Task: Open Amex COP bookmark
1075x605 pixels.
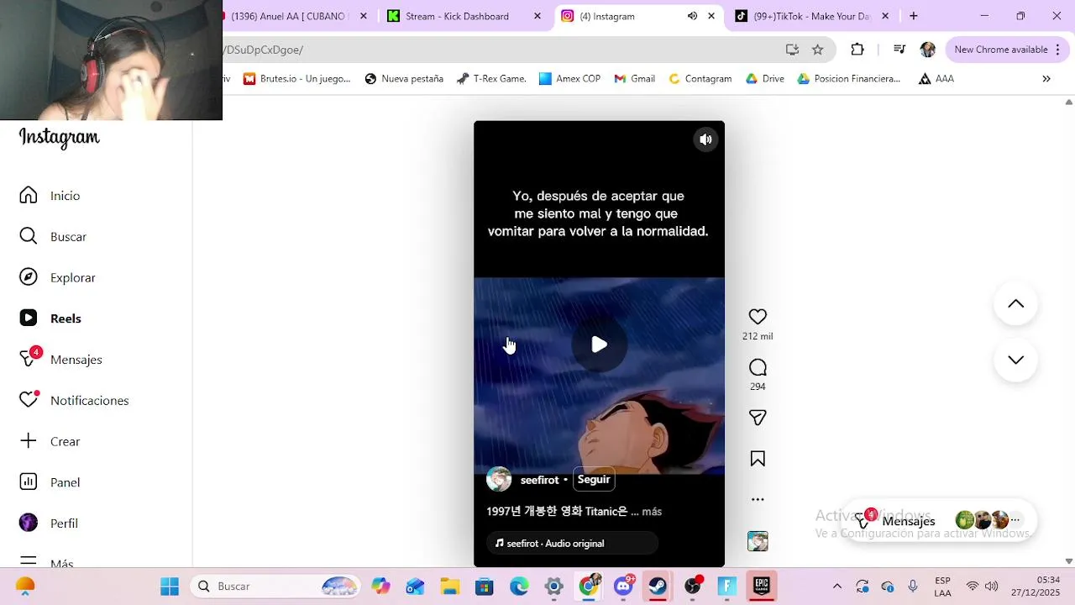Action: (570, 79)
